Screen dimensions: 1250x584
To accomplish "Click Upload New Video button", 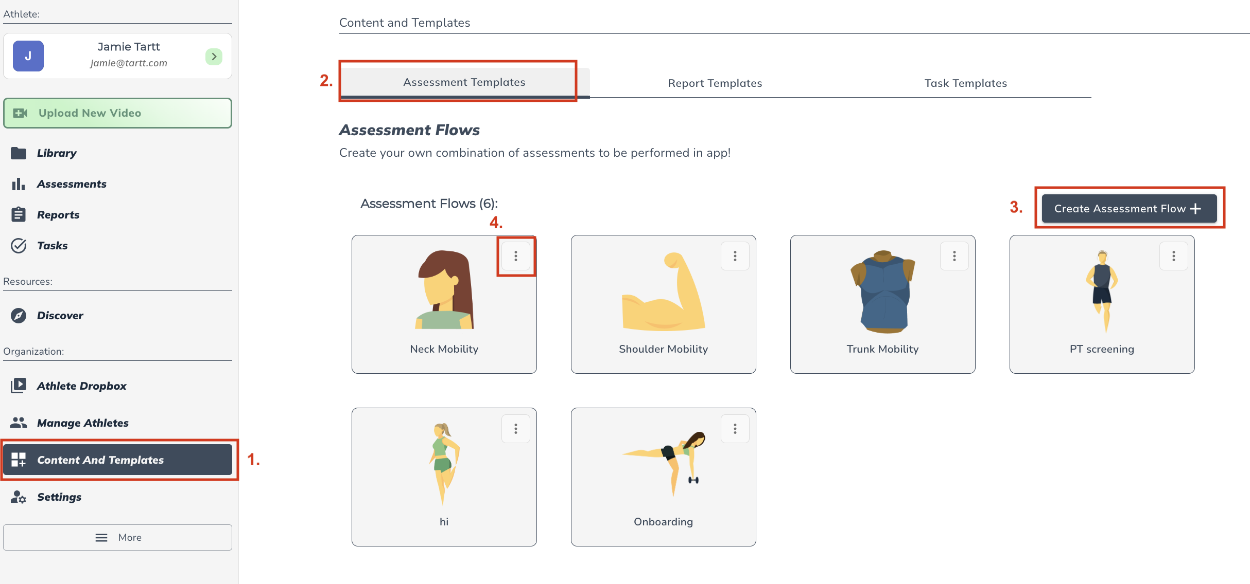I will pos(117,113).
